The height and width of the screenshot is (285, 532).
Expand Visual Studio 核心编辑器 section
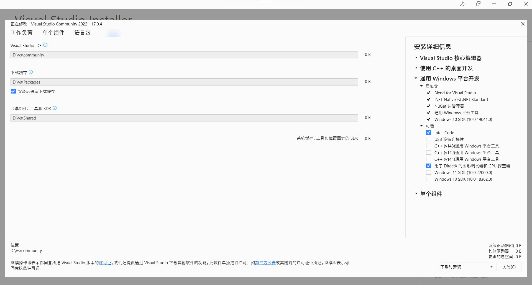(x=416, y=58)
